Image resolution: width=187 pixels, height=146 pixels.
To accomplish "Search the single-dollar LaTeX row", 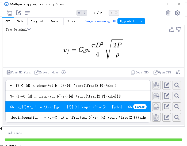I will tap(177, 96).
